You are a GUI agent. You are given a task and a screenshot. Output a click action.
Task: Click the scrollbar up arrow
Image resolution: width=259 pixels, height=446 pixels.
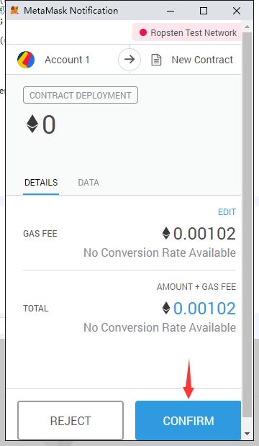click(247, 27)
